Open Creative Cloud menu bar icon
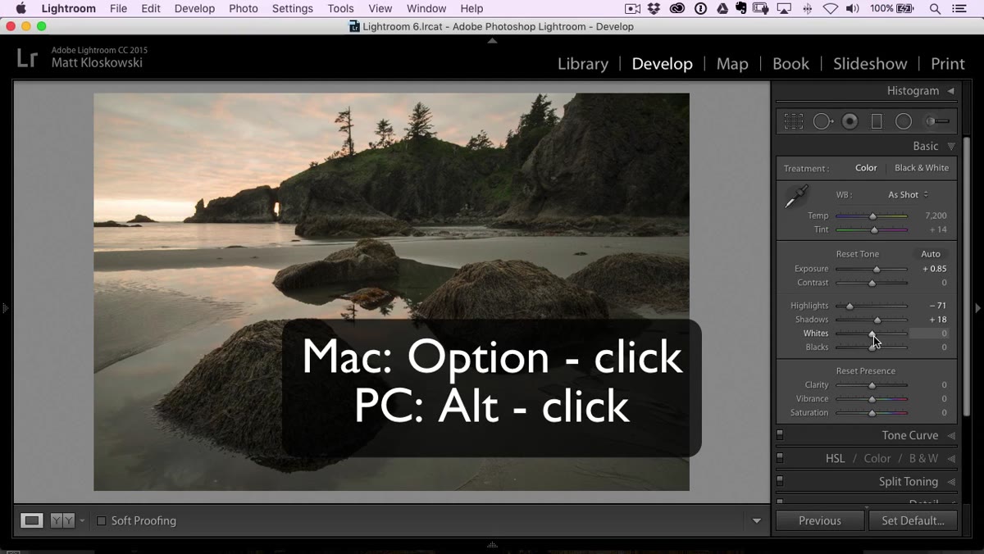The image size is (984, 554). [677, 8]
